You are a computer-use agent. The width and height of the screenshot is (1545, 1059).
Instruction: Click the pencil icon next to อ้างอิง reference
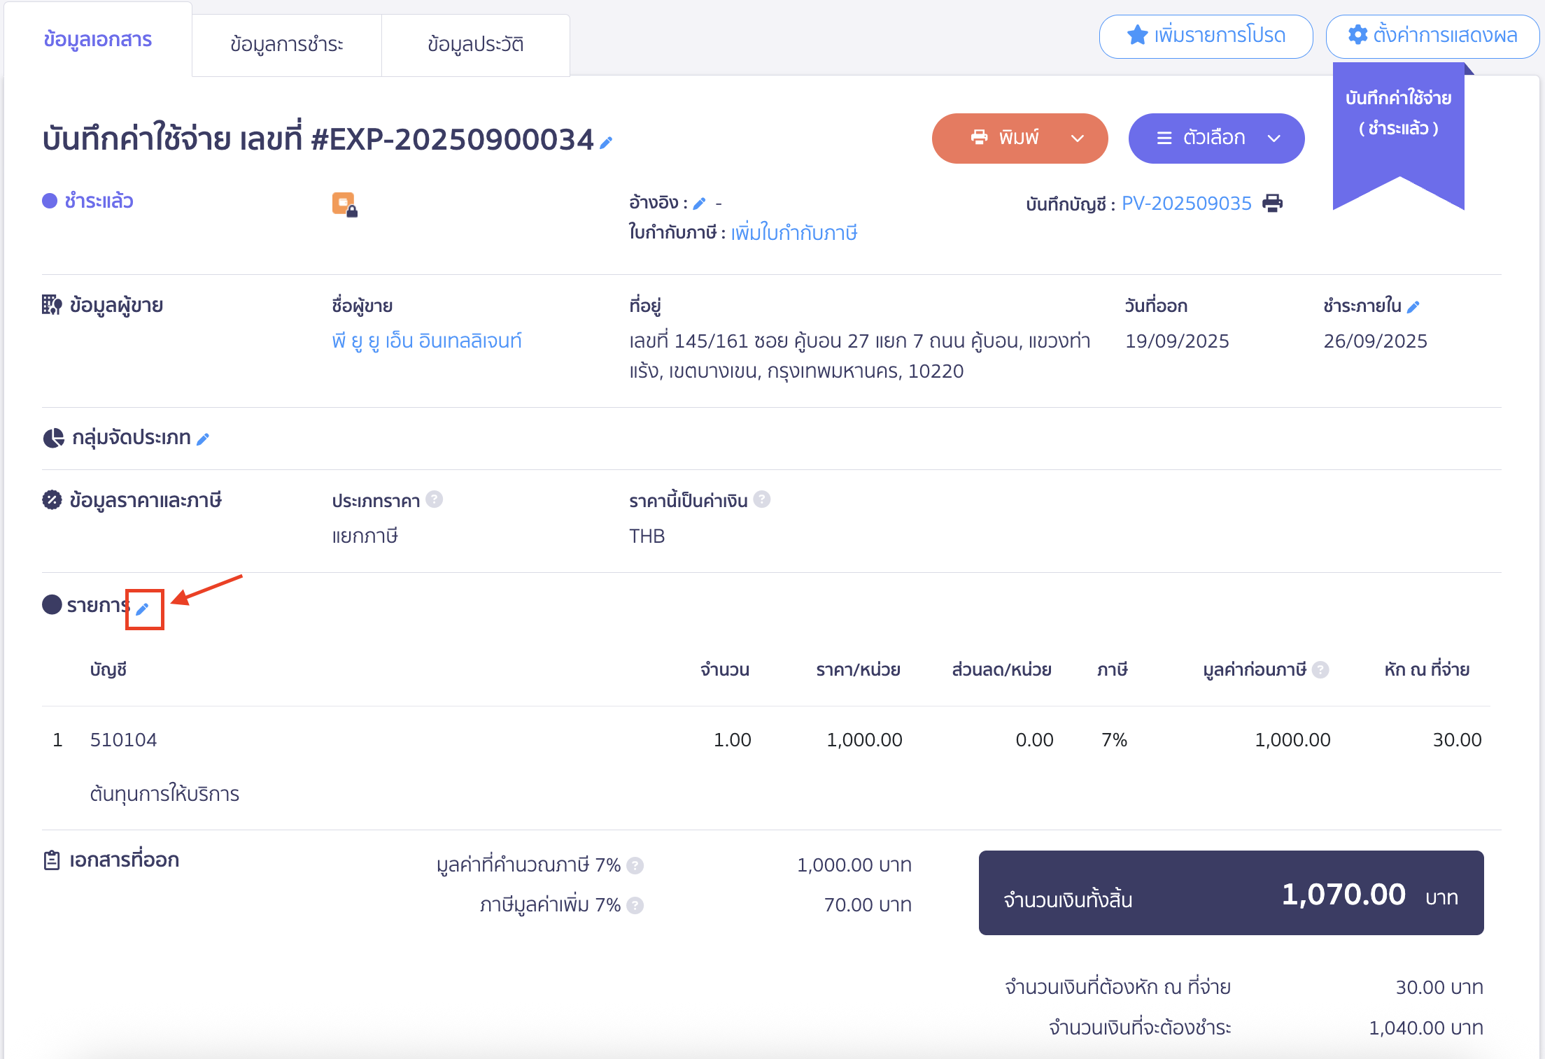700,202
